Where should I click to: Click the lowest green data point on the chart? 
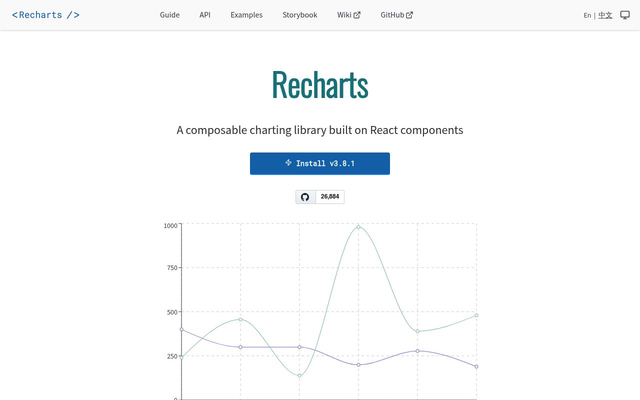(299, 375)
